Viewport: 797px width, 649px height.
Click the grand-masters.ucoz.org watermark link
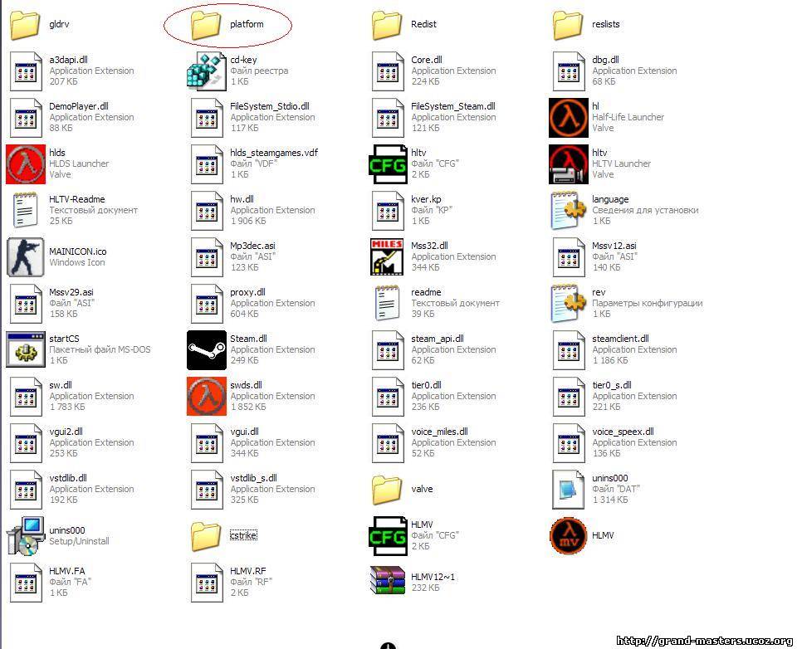click(x=704, y=641)
